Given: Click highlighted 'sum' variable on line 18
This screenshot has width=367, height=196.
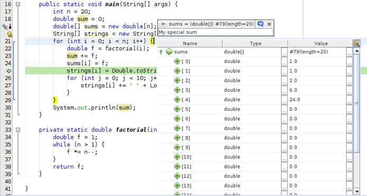Looking at the screenshot, I should pos(82,19).
